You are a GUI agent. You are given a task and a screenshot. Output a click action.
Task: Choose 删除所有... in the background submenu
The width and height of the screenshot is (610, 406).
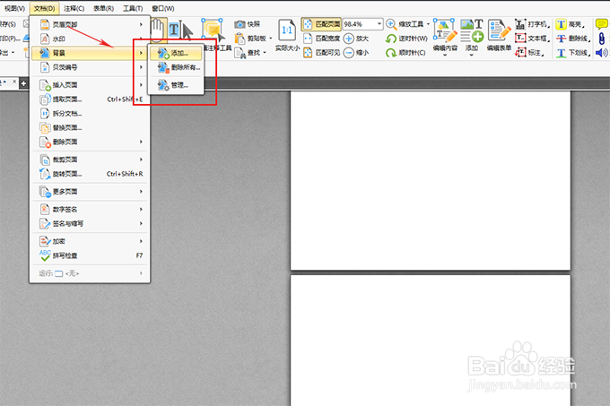[x=176, y=67]
